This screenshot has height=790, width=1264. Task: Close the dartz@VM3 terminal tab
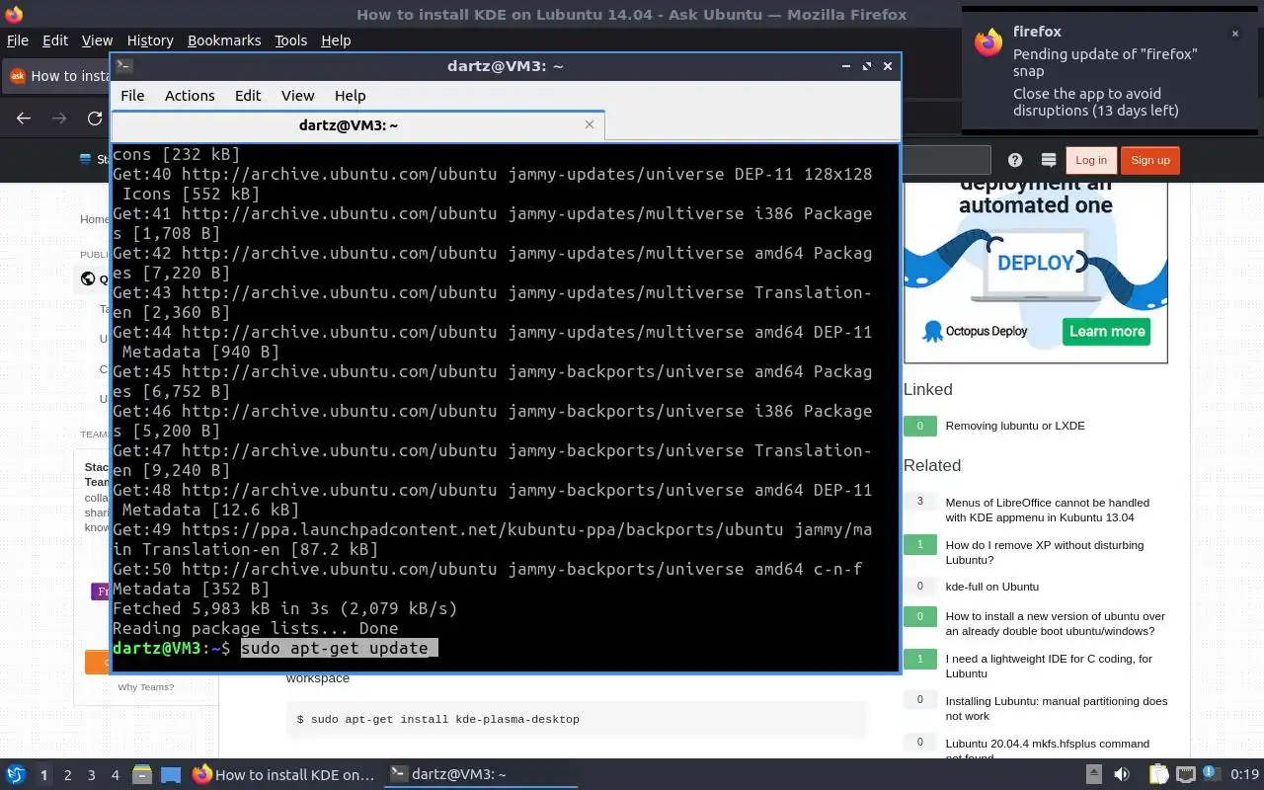pos(590,124)
